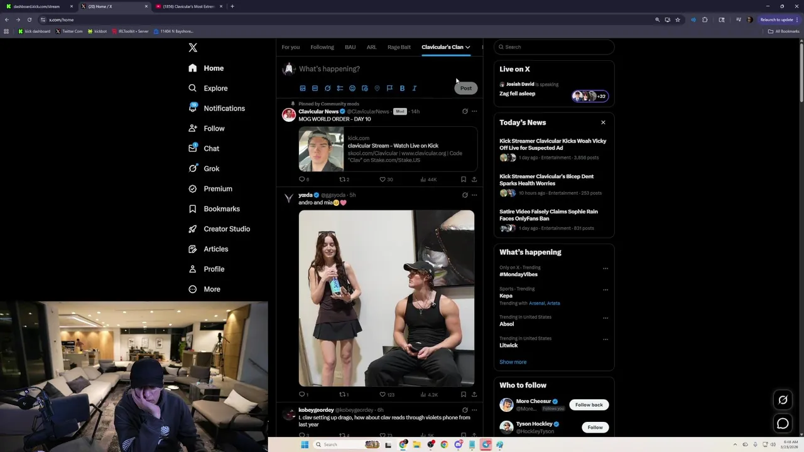Click Show more under What's happening

(513, 362)
